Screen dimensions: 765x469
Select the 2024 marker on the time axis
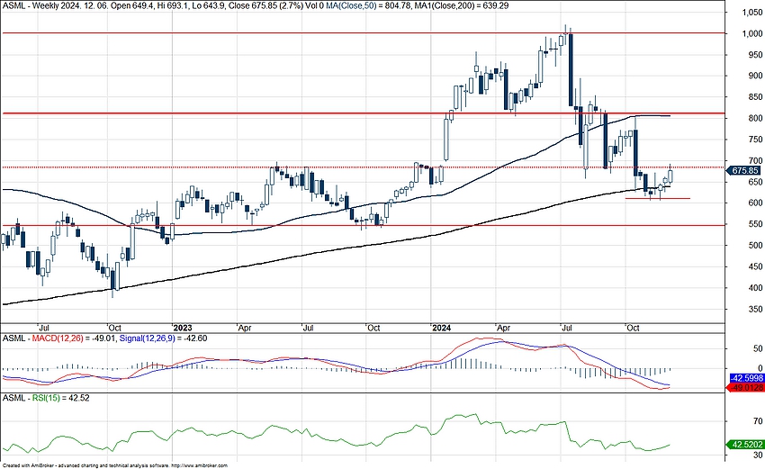point(439,327)
